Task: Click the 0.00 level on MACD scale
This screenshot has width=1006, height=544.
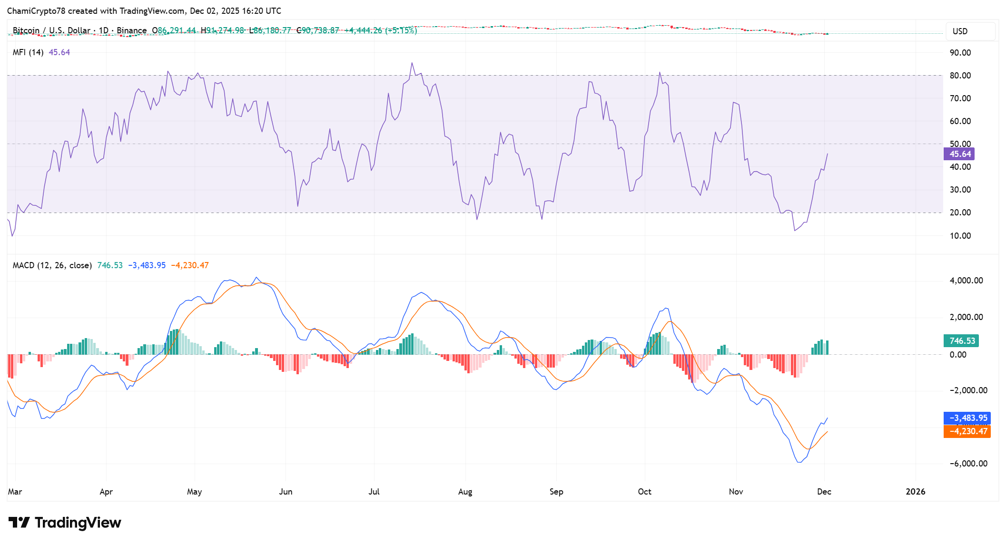Action: pos(957,355)
